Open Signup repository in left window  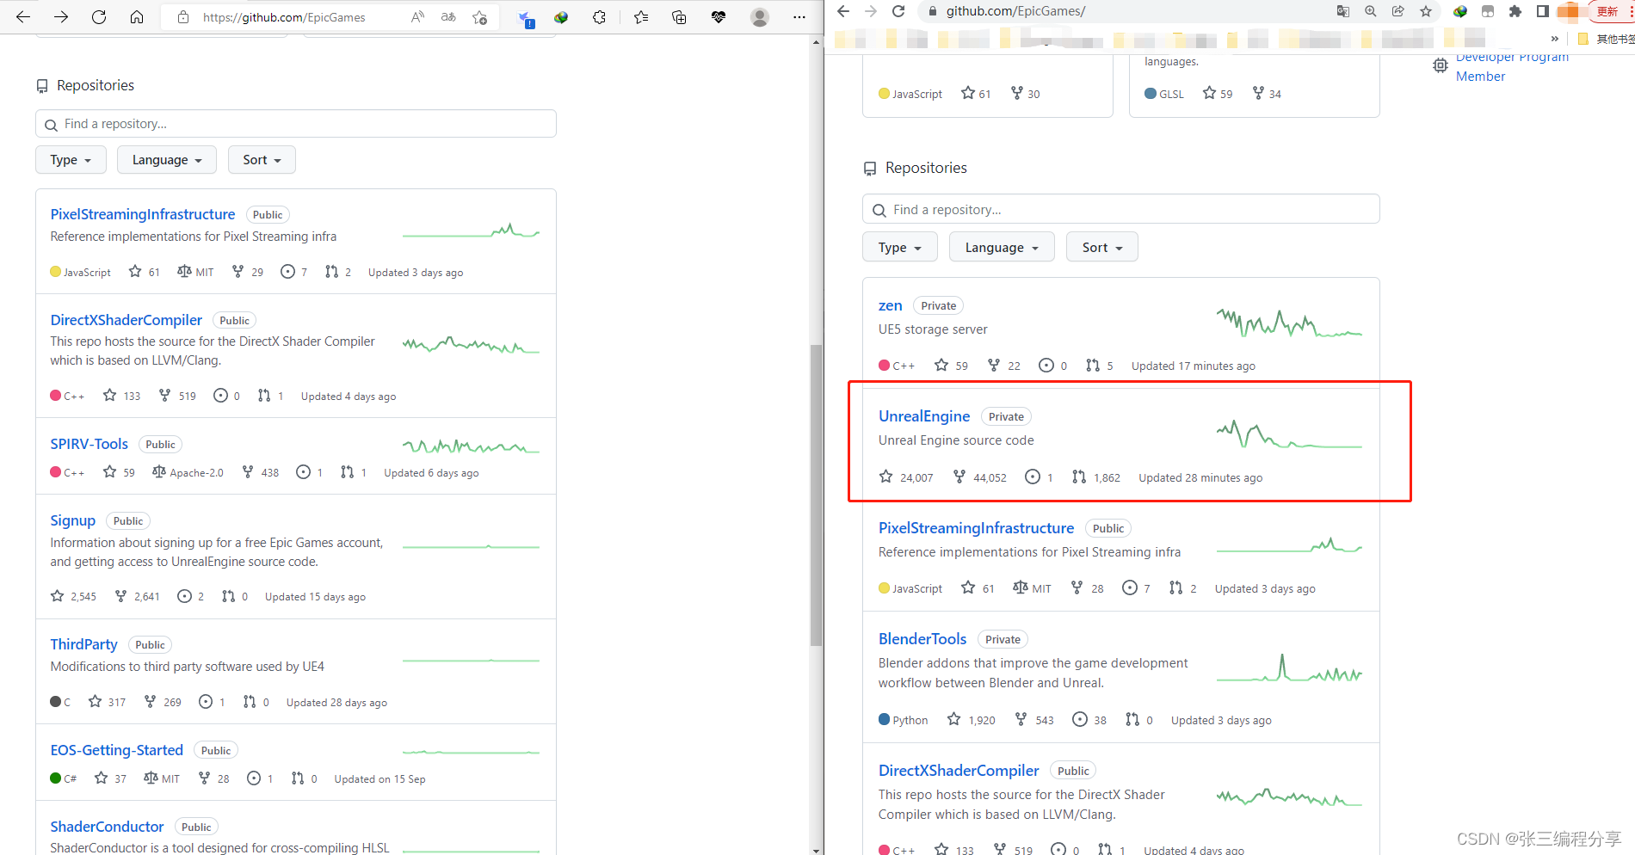coord(72,520)
